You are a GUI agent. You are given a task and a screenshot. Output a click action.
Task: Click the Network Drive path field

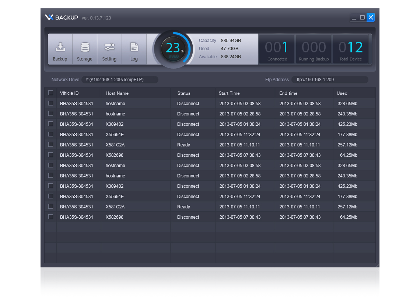click(120, 80)
